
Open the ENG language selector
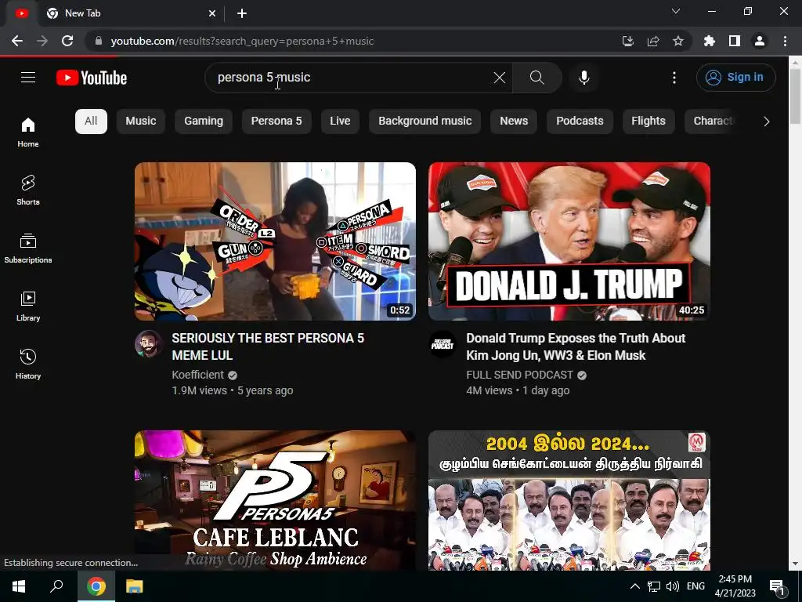point(695,586)
